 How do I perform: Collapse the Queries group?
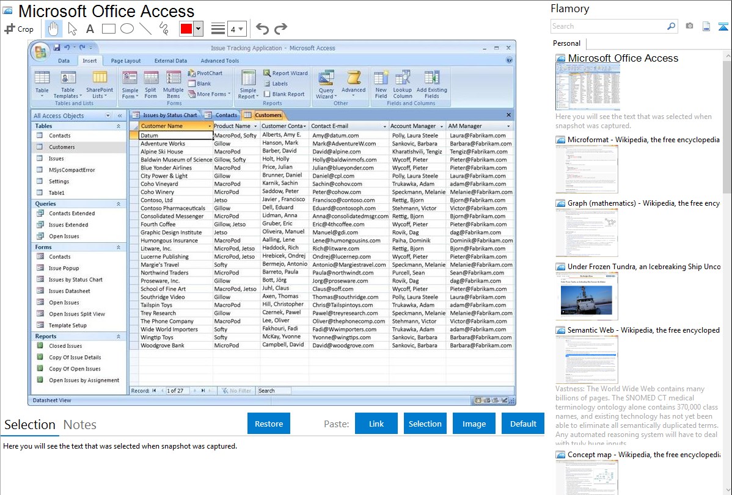coord(118,204)
